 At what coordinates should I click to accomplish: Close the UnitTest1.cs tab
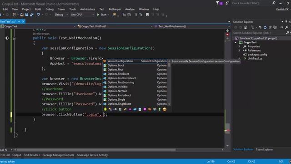tap(23, 21)
